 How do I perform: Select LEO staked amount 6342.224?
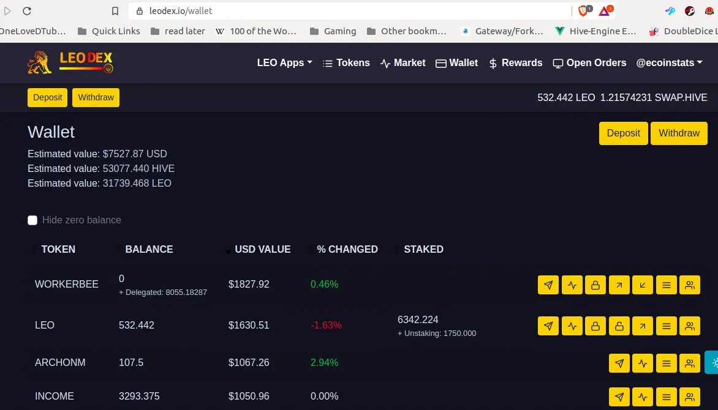[418, 320]
